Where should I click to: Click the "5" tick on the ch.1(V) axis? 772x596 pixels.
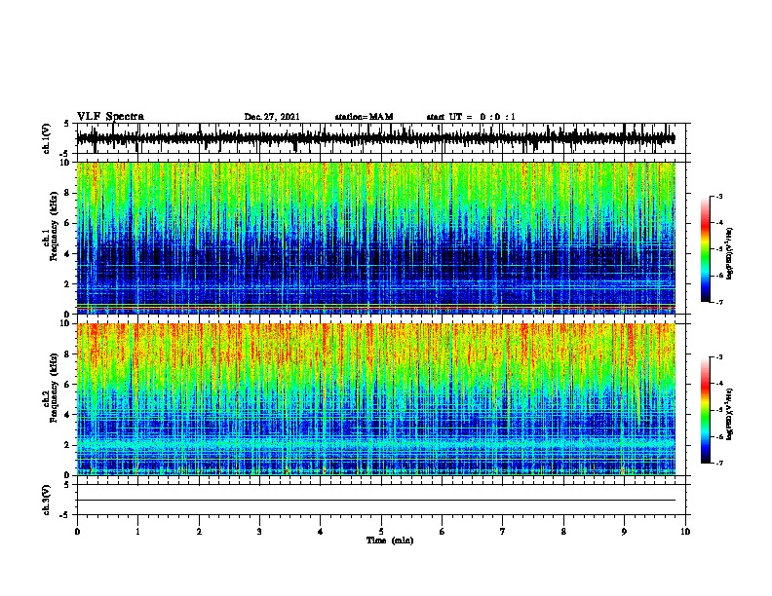point(67,124)
